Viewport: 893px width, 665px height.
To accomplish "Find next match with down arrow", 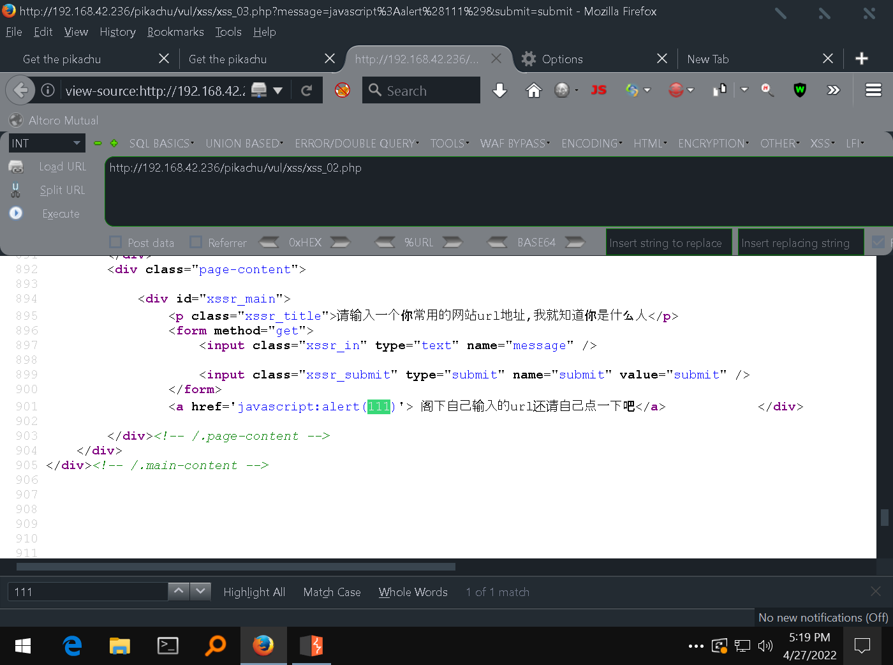I will point(200,592).
